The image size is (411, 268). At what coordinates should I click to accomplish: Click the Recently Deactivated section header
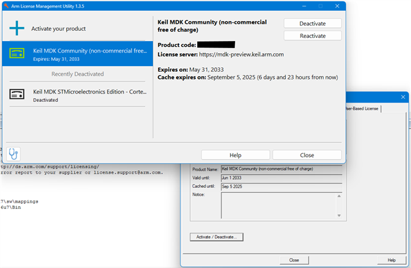tap(78, 74)
